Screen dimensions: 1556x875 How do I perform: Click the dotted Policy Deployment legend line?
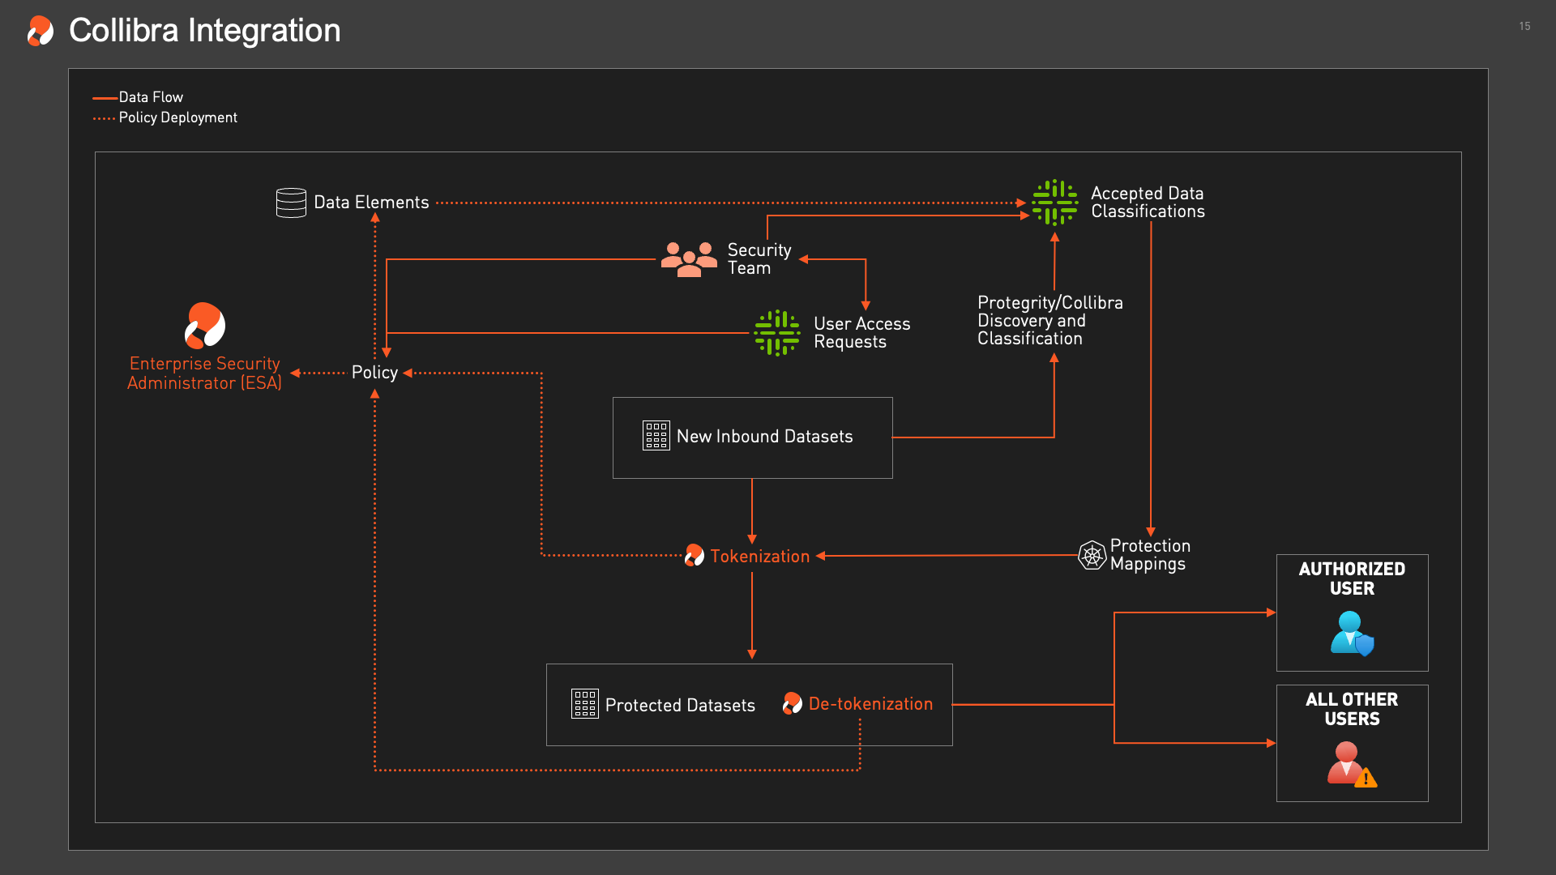[x=105, y=118]
